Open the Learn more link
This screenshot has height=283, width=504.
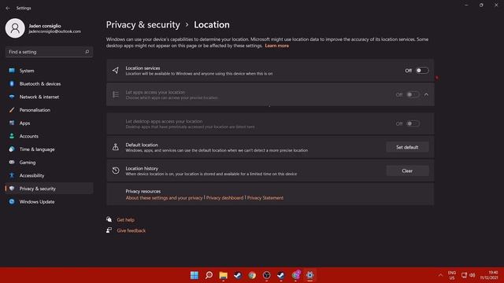pos(276,46)
